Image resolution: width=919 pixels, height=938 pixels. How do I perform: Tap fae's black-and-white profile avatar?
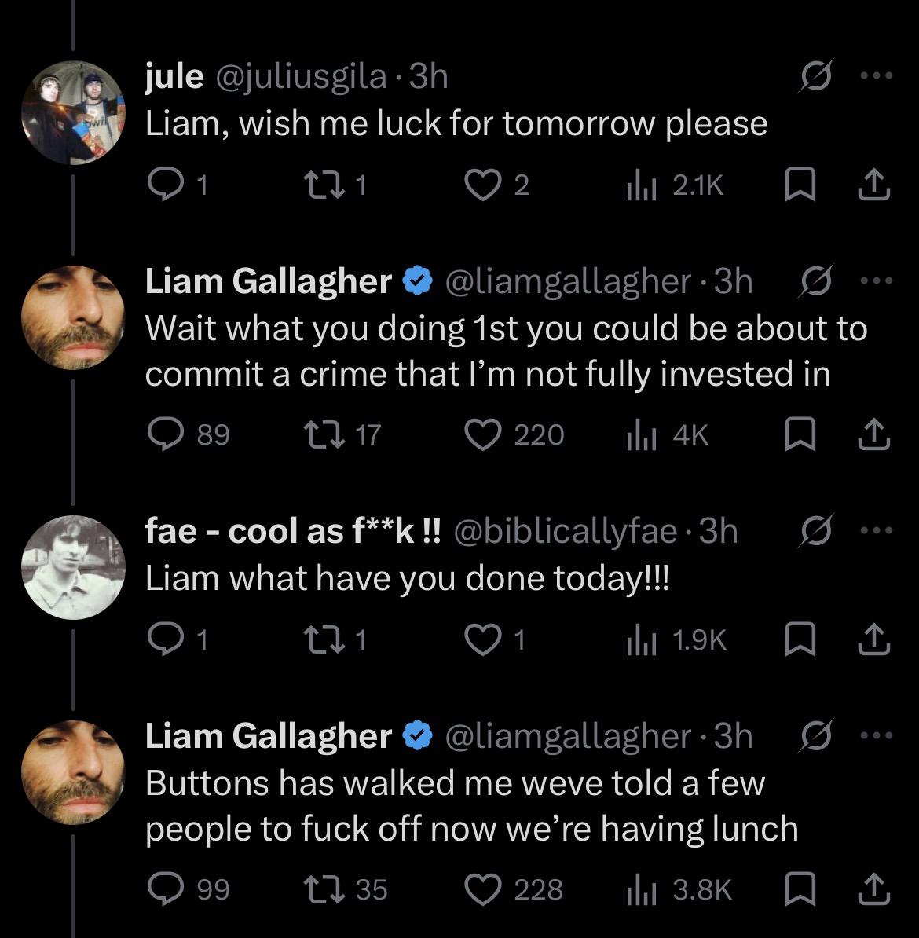pyautogui.click(x=74, y=567)
